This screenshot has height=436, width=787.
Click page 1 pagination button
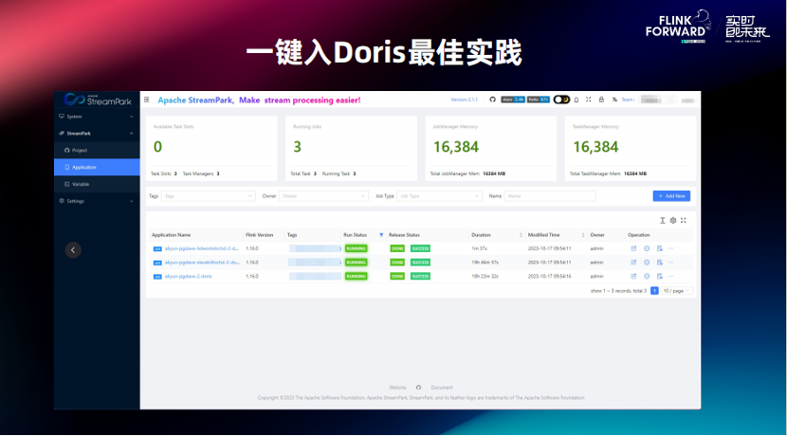tap(654, 290)
